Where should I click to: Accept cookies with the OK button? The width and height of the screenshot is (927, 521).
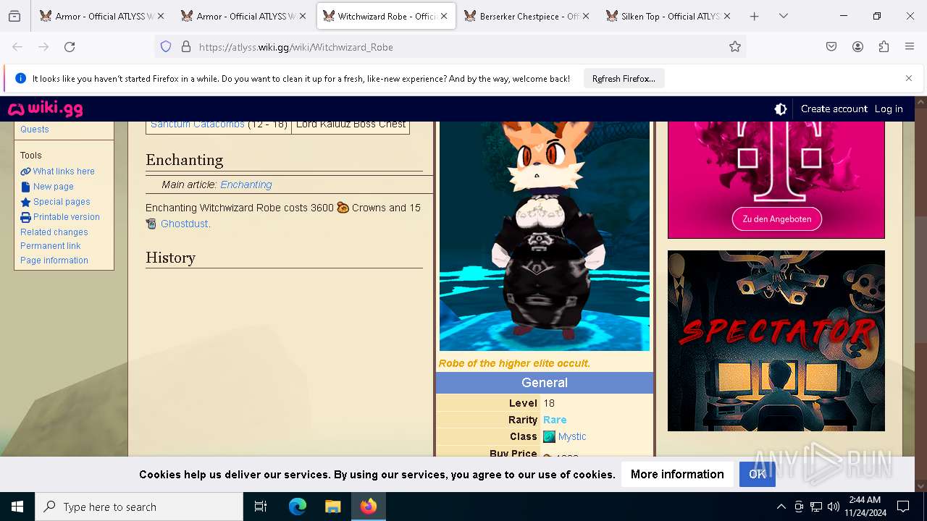pyautogui.click(x=758, y=475)
